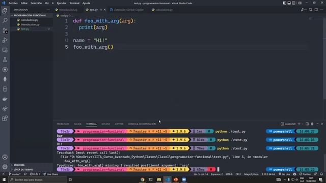326x183 pixels.
Task: Open the Extensions view
Action: [x=5, y=118]
